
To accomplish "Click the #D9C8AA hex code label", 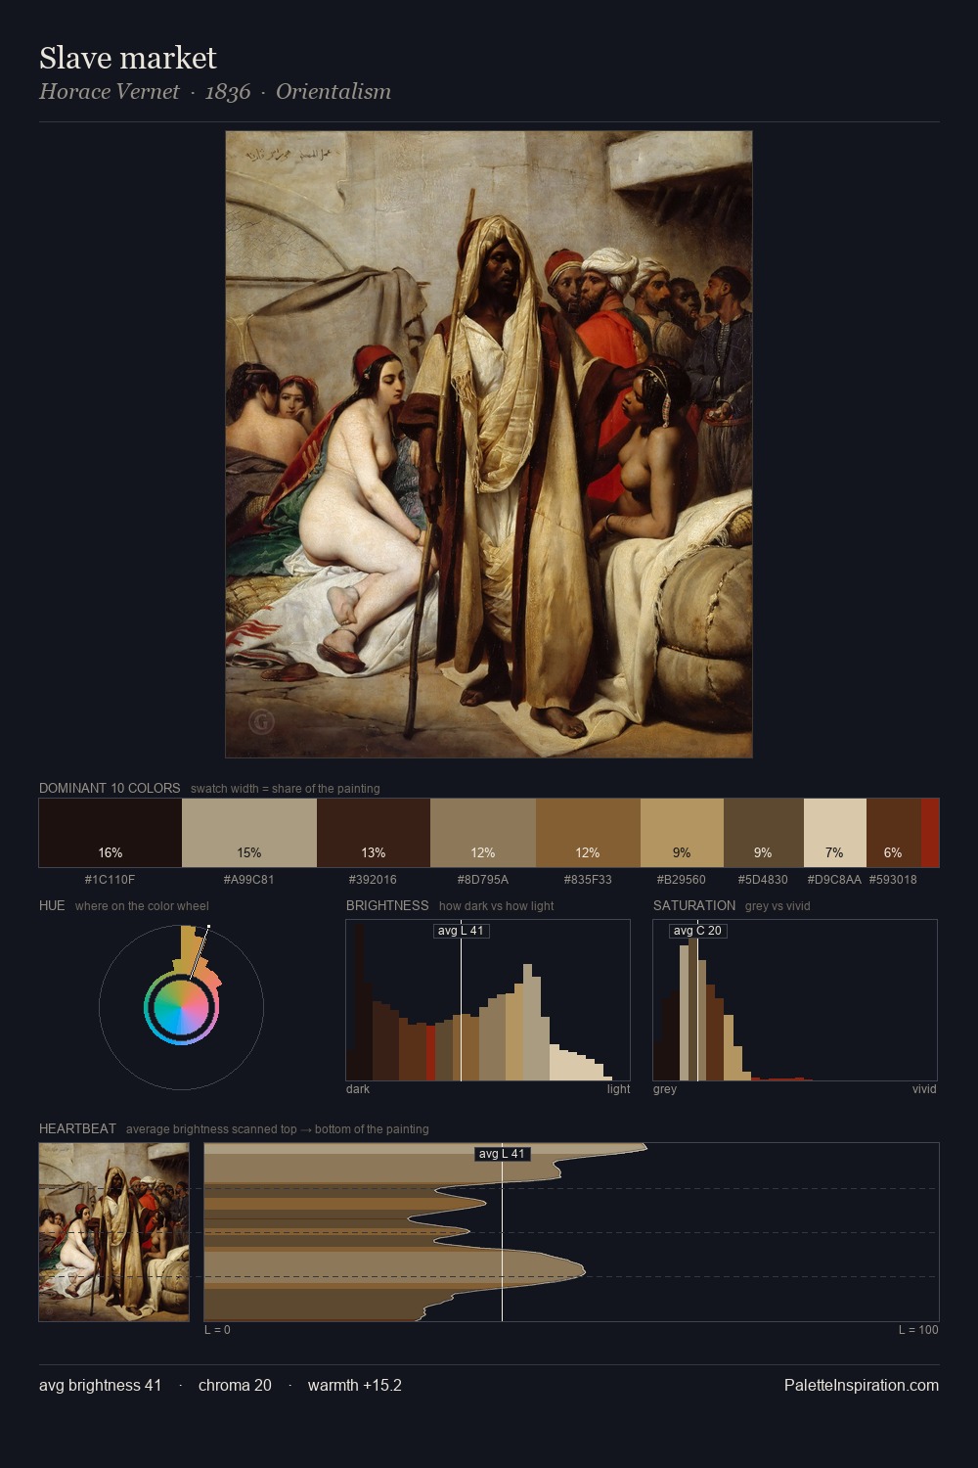I will [x=834, y=879].
